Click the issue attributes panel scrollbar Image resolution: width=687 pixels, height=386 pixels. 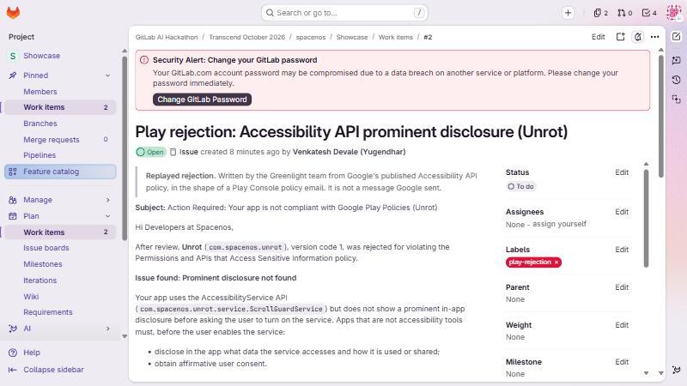click(x=646, y=218)
